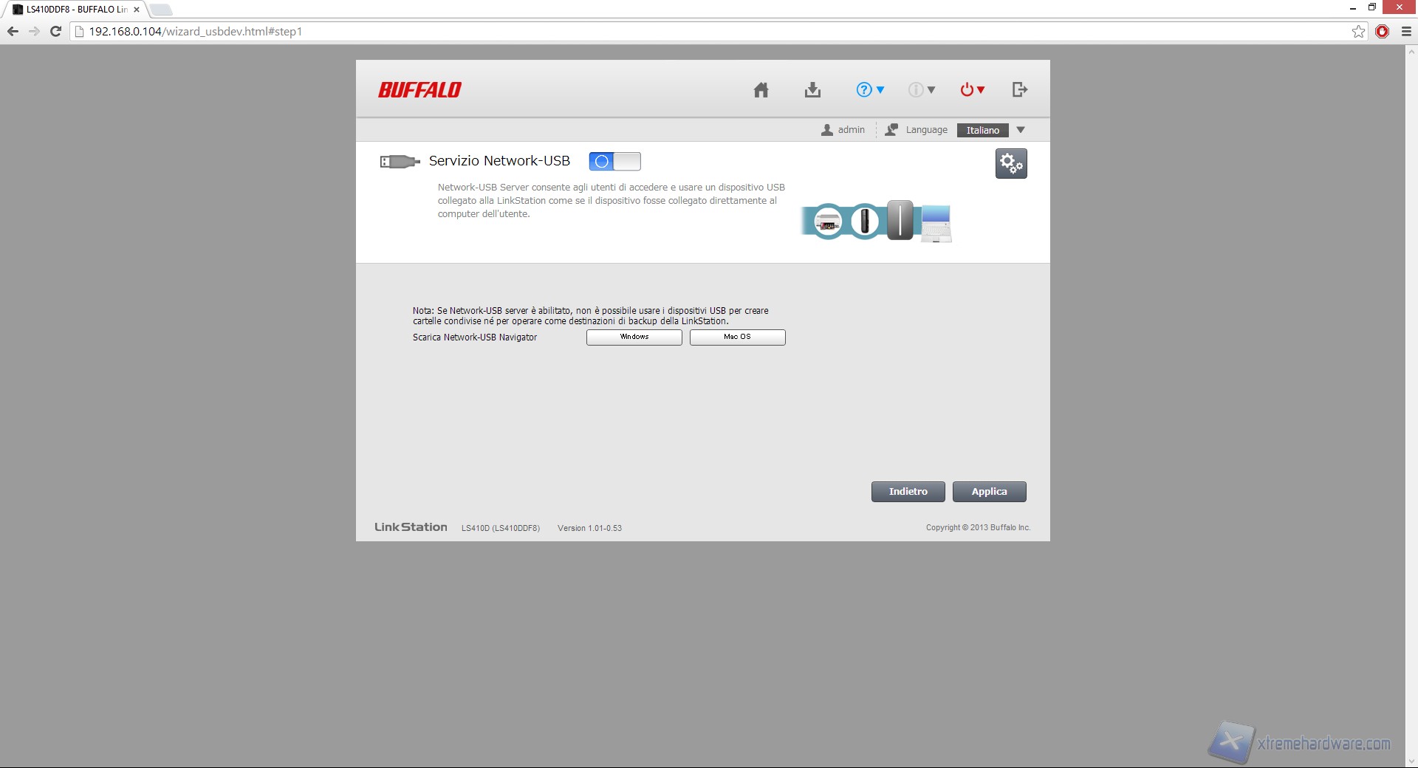The height and width of the screenshot is (768, 1418).
Task: Bookmark the page with star icon
Action: pos(1358,32)
